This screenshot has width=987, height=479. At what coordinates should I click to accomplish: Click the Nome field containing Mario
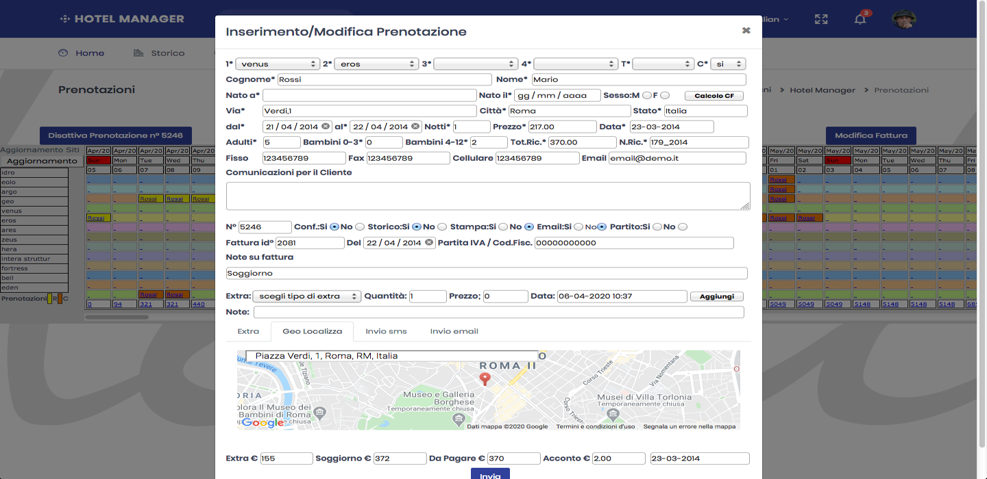pos(639,79)
